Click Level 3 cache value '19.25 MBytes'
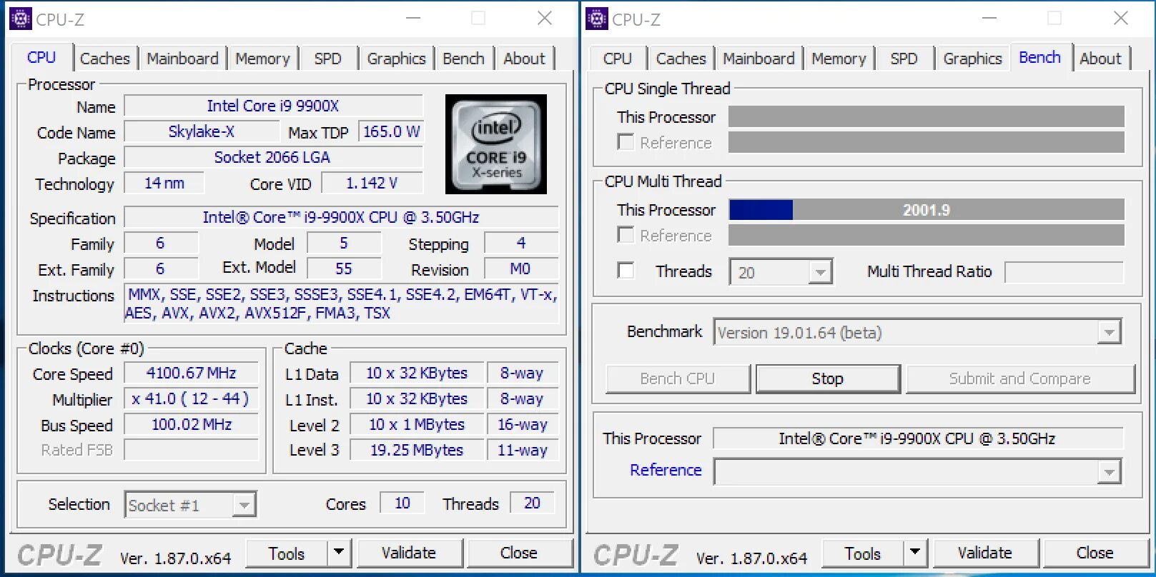 coord(417,450)
